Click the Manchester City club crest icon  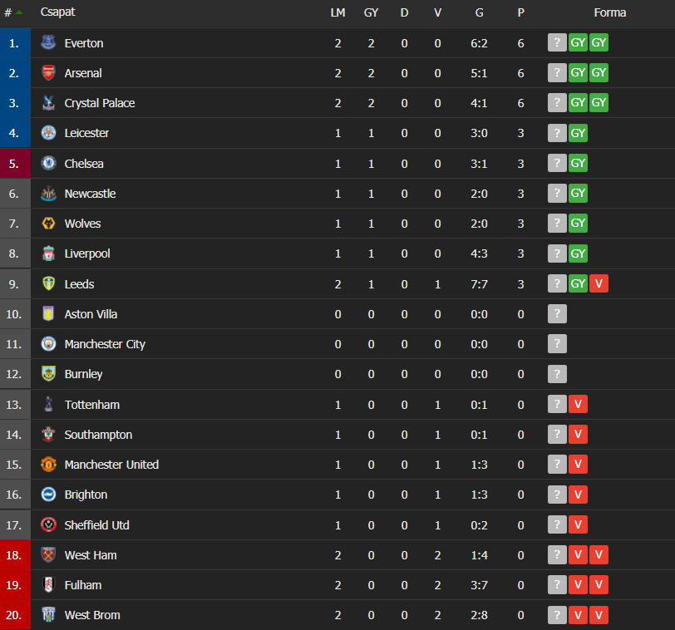(48, 344)
